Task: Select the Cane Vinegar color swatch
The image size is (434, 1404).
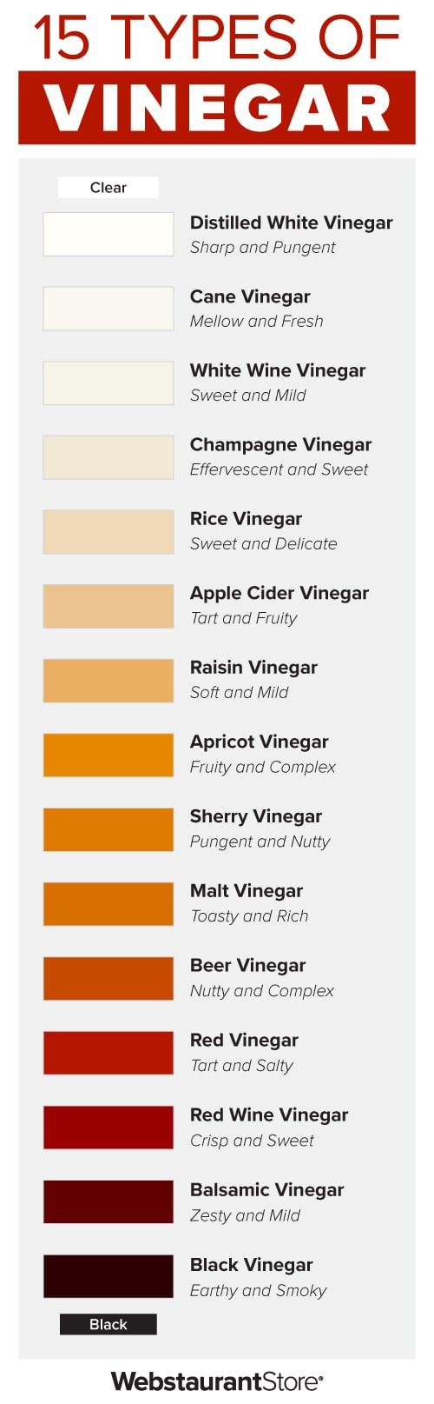Action: pyautogui.click(x=108, y=309)
